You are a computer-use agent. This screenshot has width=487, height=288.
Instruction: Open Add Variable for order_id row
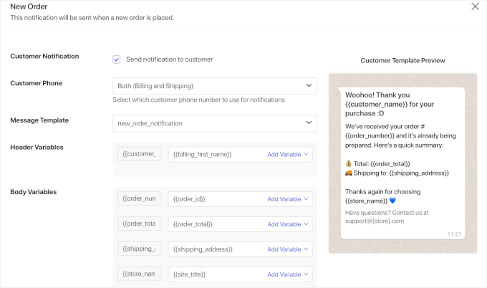288,199
